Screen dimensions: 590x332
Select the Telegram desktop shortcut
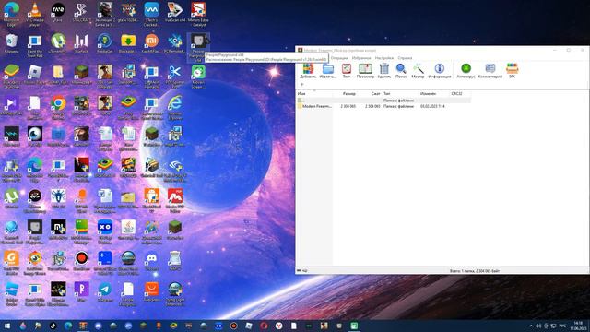coord(105,292)
